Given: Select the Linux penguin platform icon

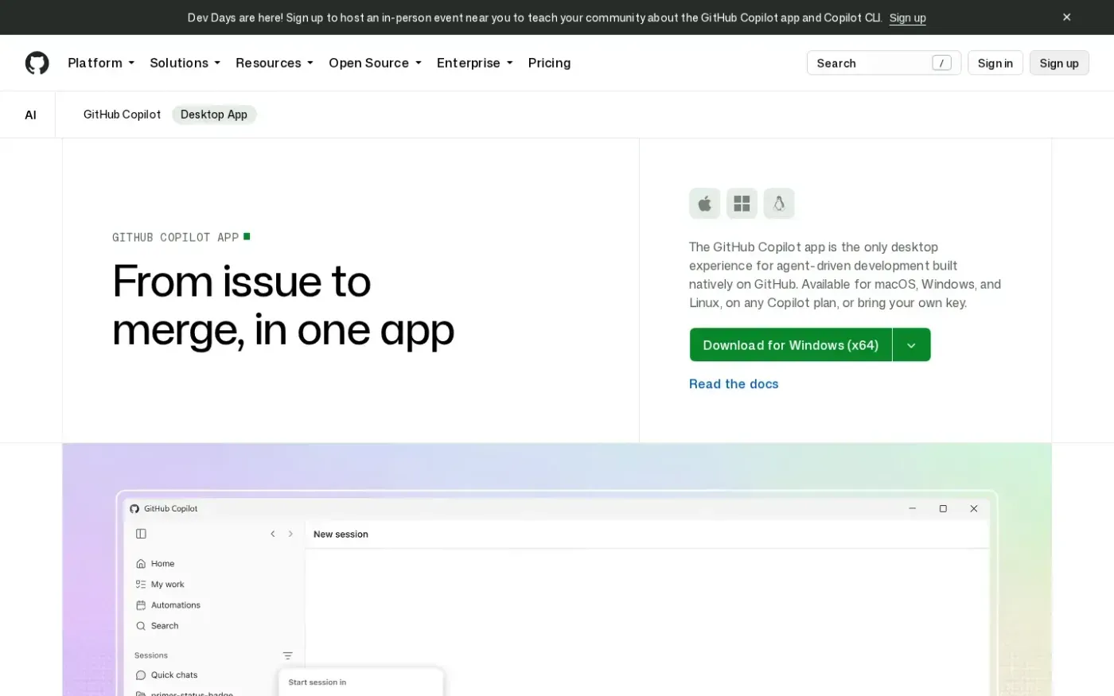Looking at the screenshot, I should coord(779,204).
